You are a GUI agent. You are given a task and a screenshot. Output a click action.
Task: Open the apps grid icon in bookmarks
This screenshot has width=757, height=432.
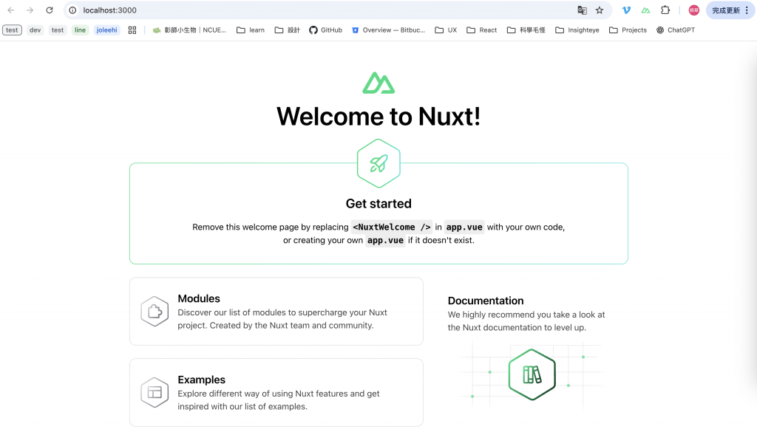[x=132, y=30]
